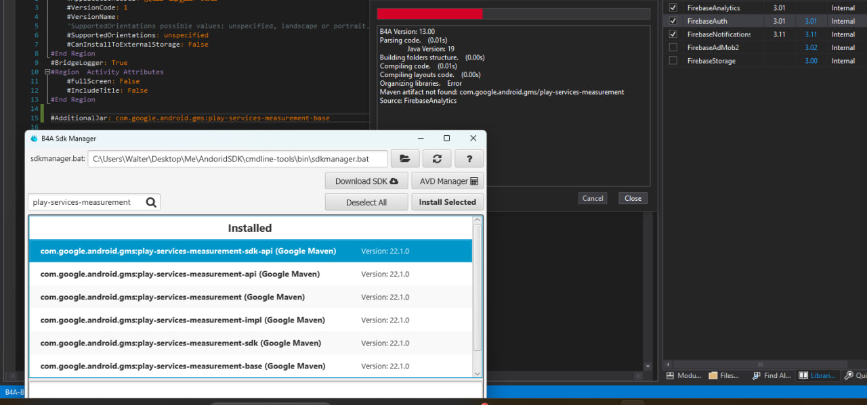
Task: Cancel the compilation dialog
Action: 593,198
